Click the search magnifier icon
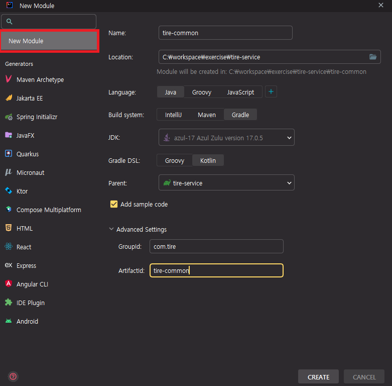The height and width of the screenshot is (386, 392). pos(9,22)
